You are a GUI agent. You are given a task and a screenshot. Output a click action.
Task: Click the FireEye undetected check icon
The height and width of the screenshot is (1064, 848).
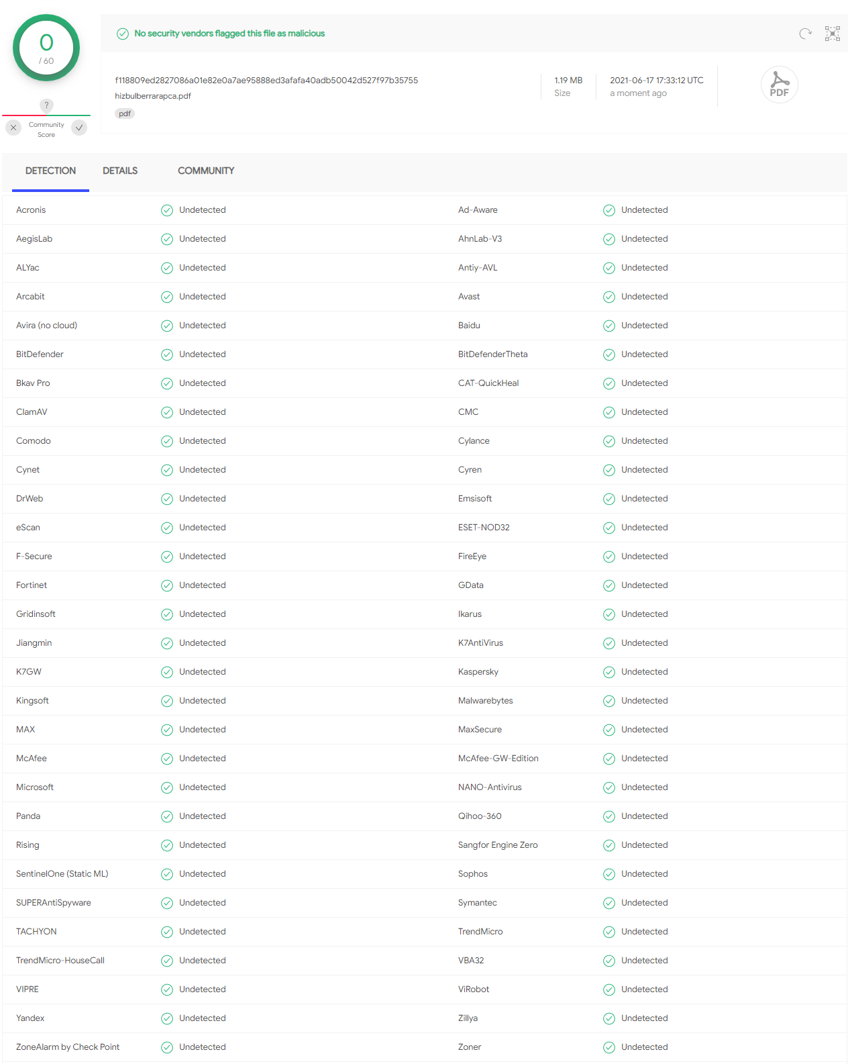pyautogui.click(x=609, y=557)
